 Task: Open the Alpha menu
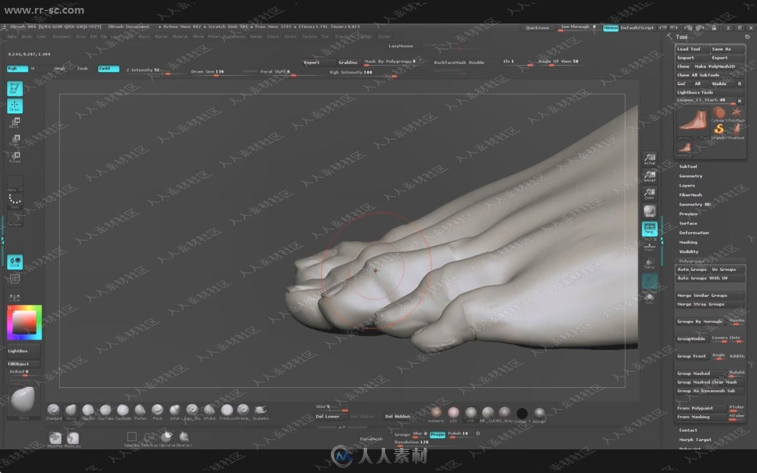pyautogui.click(x=12, y=37)
